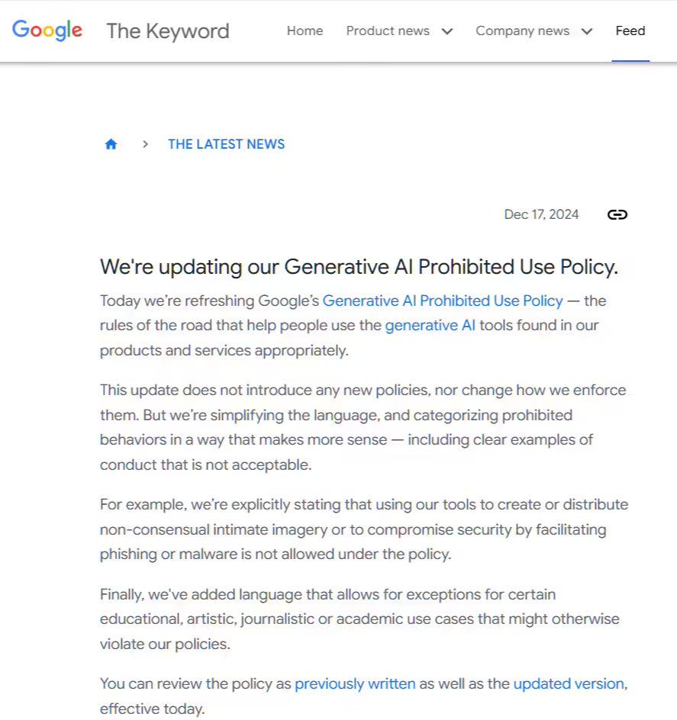Open The Keyword blog title link

tap(167, 31)
